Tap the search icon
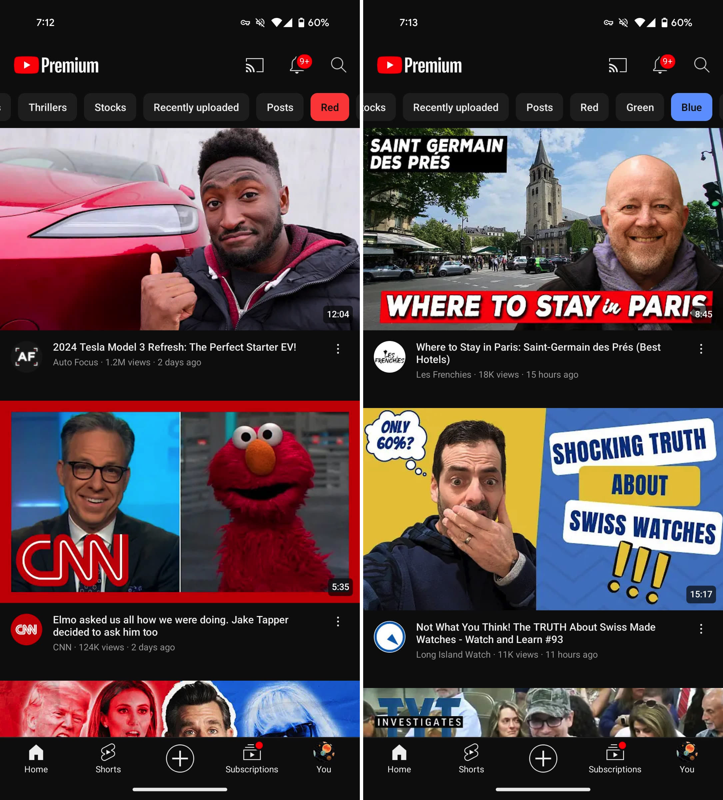 (x=338, y=65)
